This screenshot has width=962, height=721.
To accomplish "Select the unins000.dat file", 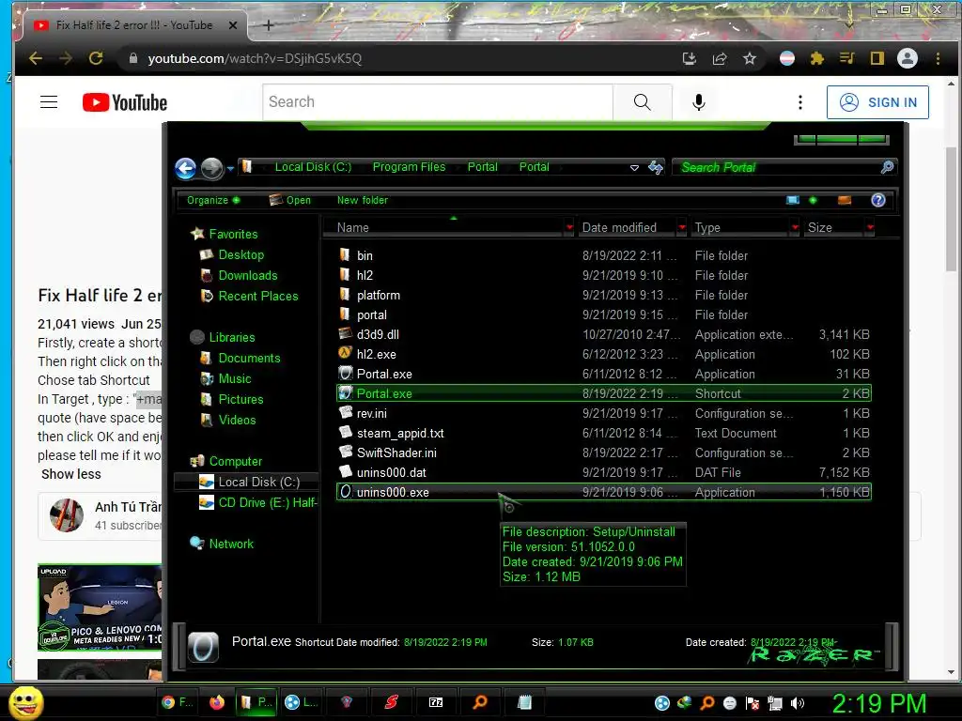I will 391,472.
